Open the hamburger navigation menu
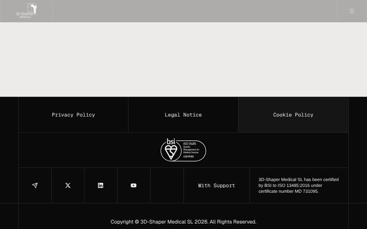367x229 pixels. tap(352, 11)
